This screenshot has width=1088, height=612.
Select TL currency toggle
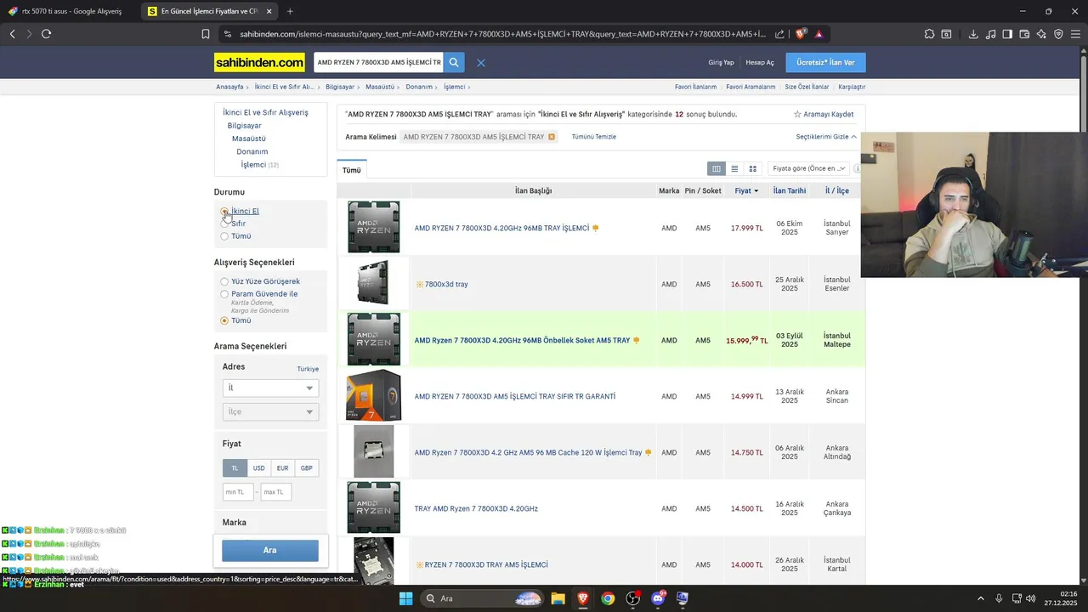[235, 468]
